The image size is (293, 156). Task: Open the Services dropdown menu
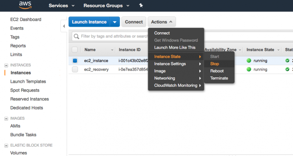61,6
